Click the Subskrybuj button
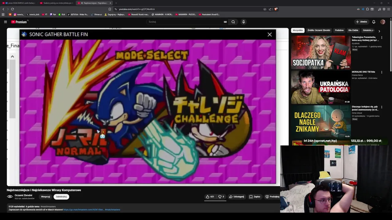This screenshot has width=392, height=220. (61, 197)
